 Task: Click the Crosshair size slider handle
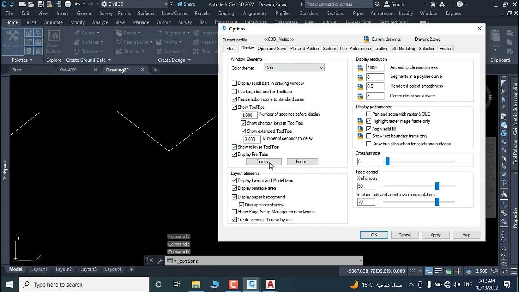click(387, 161)
